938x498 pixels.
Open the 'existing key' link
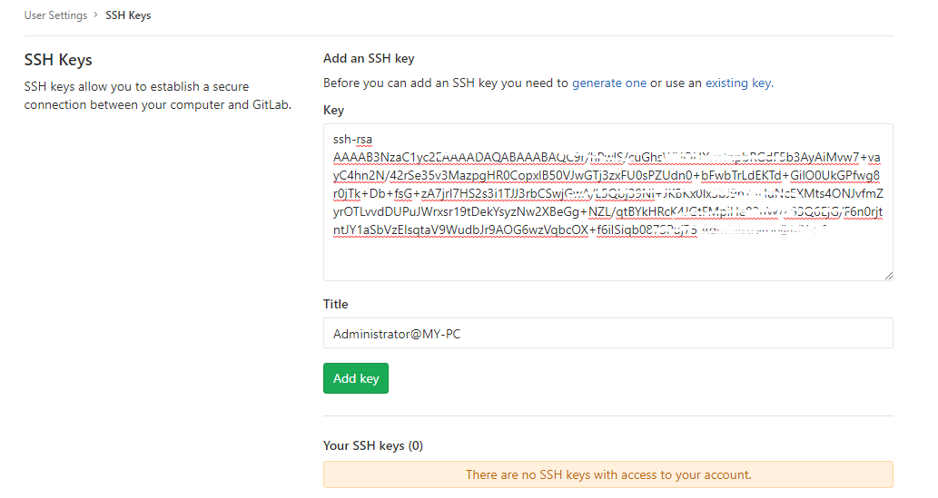738,83
